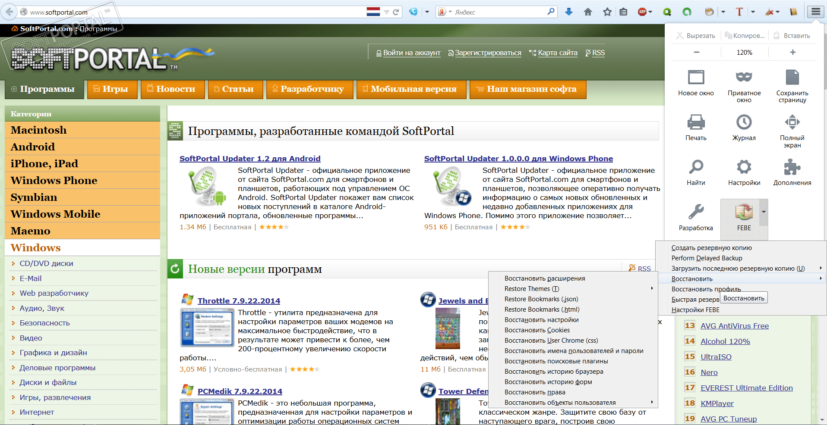
Task: Open the AVG AntiVirus Free link
Action: tap(735, 326)
